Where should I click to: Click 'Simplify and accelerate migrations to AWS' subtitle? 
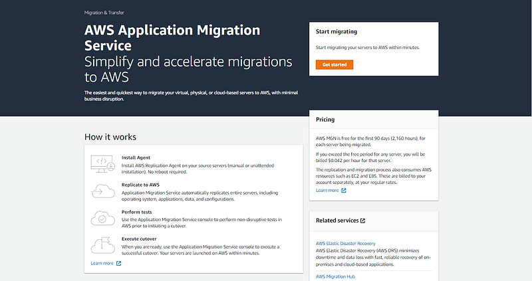tap(188, 69)
